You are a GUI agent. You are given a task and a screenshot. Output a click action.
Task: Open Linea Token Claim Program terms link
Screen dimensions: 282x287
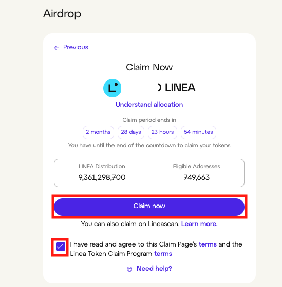pos(163,254)
